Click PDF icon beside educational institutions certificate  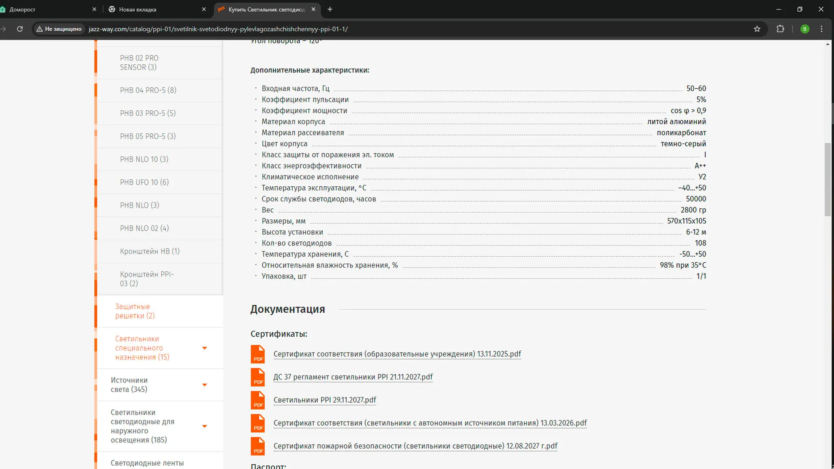click(x=258, y=354)
